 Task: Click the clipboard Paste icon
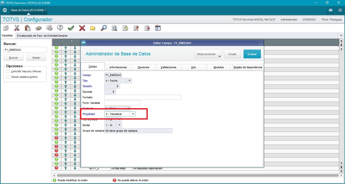click(28, 28)
